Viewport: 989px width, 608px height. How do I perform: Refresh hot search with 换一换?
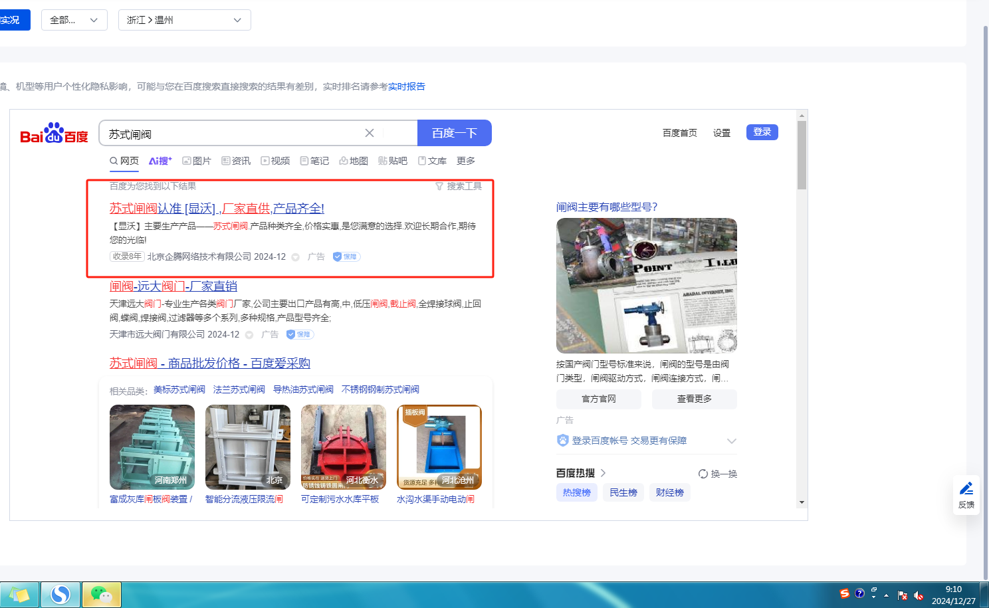tap(718, 474)
